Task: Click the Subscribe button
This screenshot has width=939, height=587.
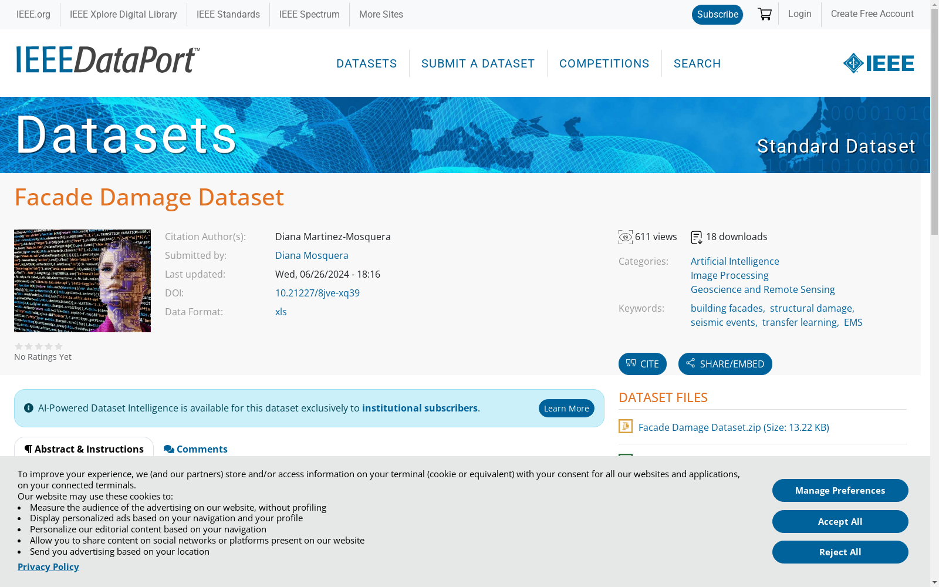Action: click(717, 15)
